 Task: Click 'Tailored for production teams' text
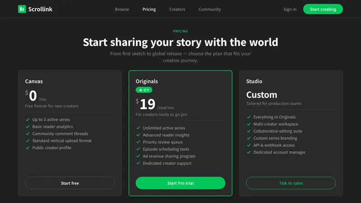pyautogui.click(x=273, y=104)
